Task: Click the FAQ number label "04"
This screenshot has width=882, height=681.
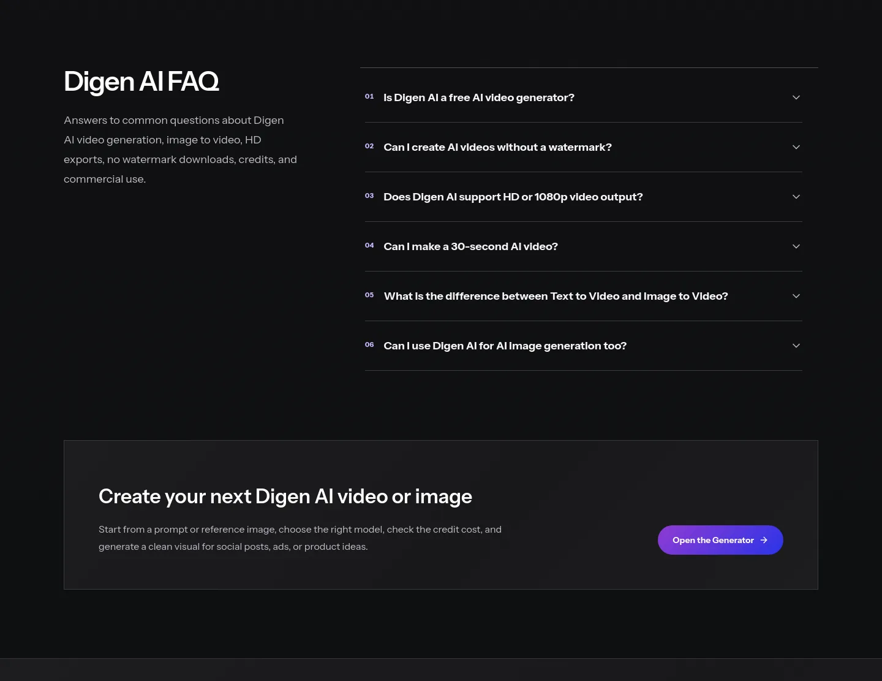Action: tap(369, 246)
